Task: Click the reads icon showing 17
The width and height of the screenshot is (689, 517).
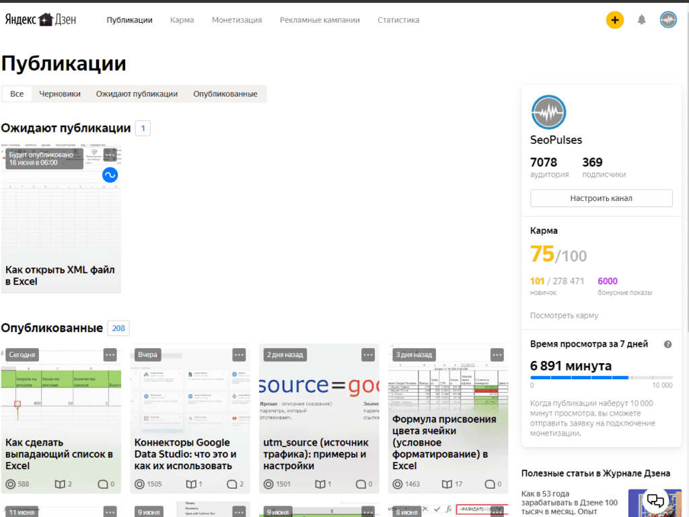Action: tap(447, 484)
